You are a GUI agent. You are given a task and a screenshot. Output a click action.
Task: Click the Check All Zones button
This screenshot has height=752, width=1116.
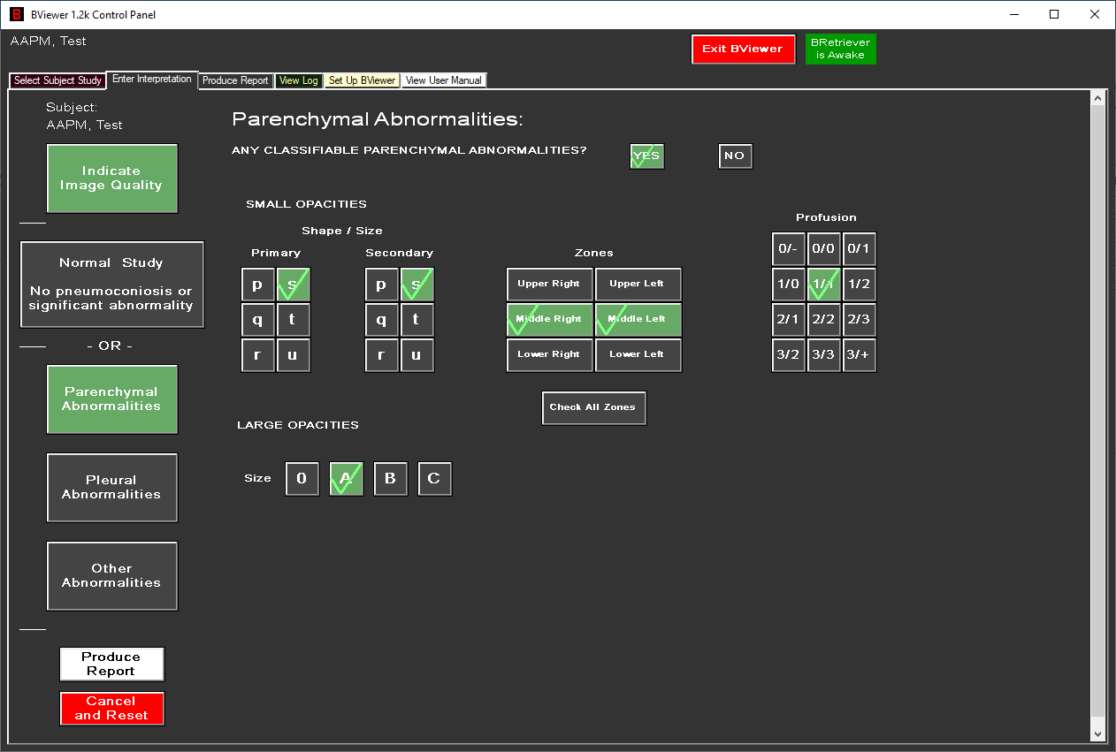593,407
